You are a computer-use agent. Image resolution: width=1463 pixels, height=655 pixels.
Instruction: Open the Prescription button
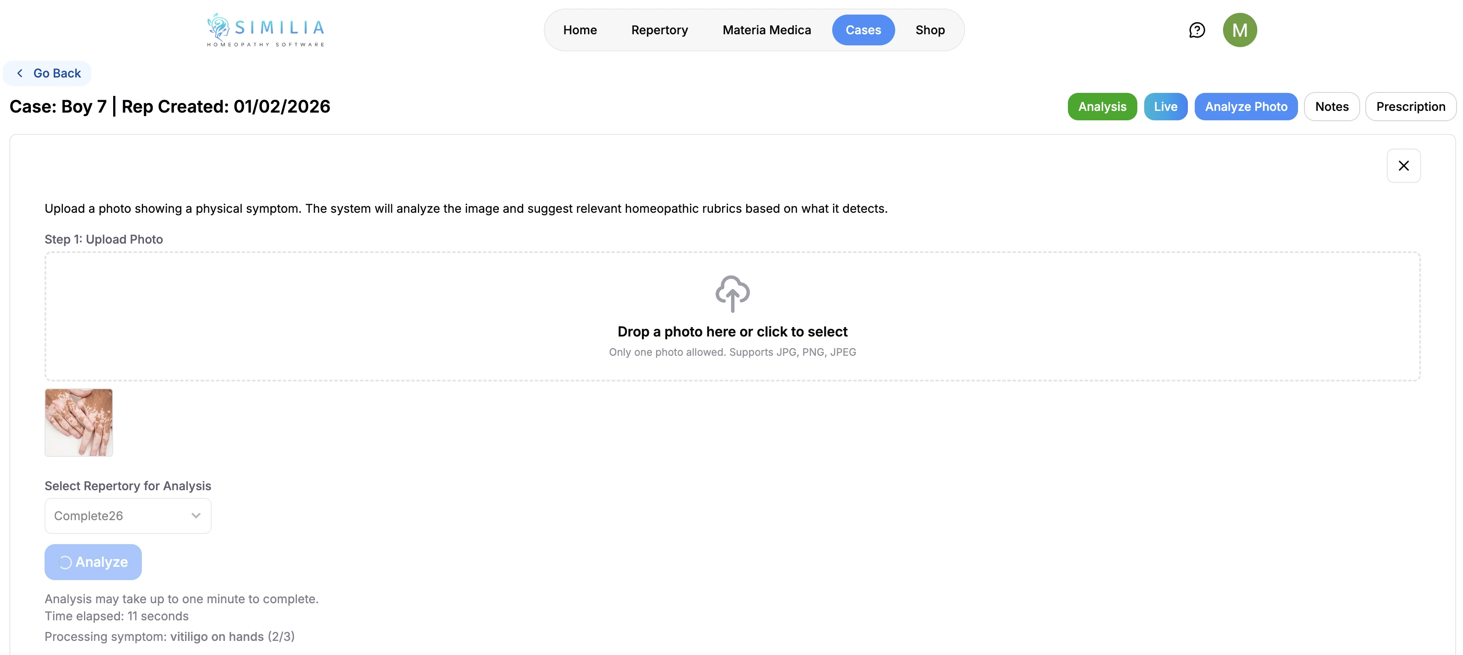1410,107
